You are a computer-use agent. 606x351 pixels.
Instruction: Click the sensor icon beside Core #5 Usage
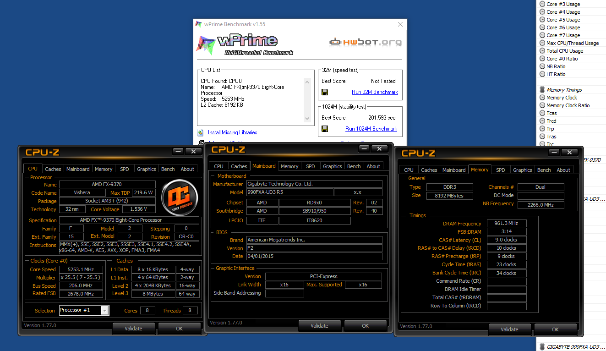tap(542, 20)
